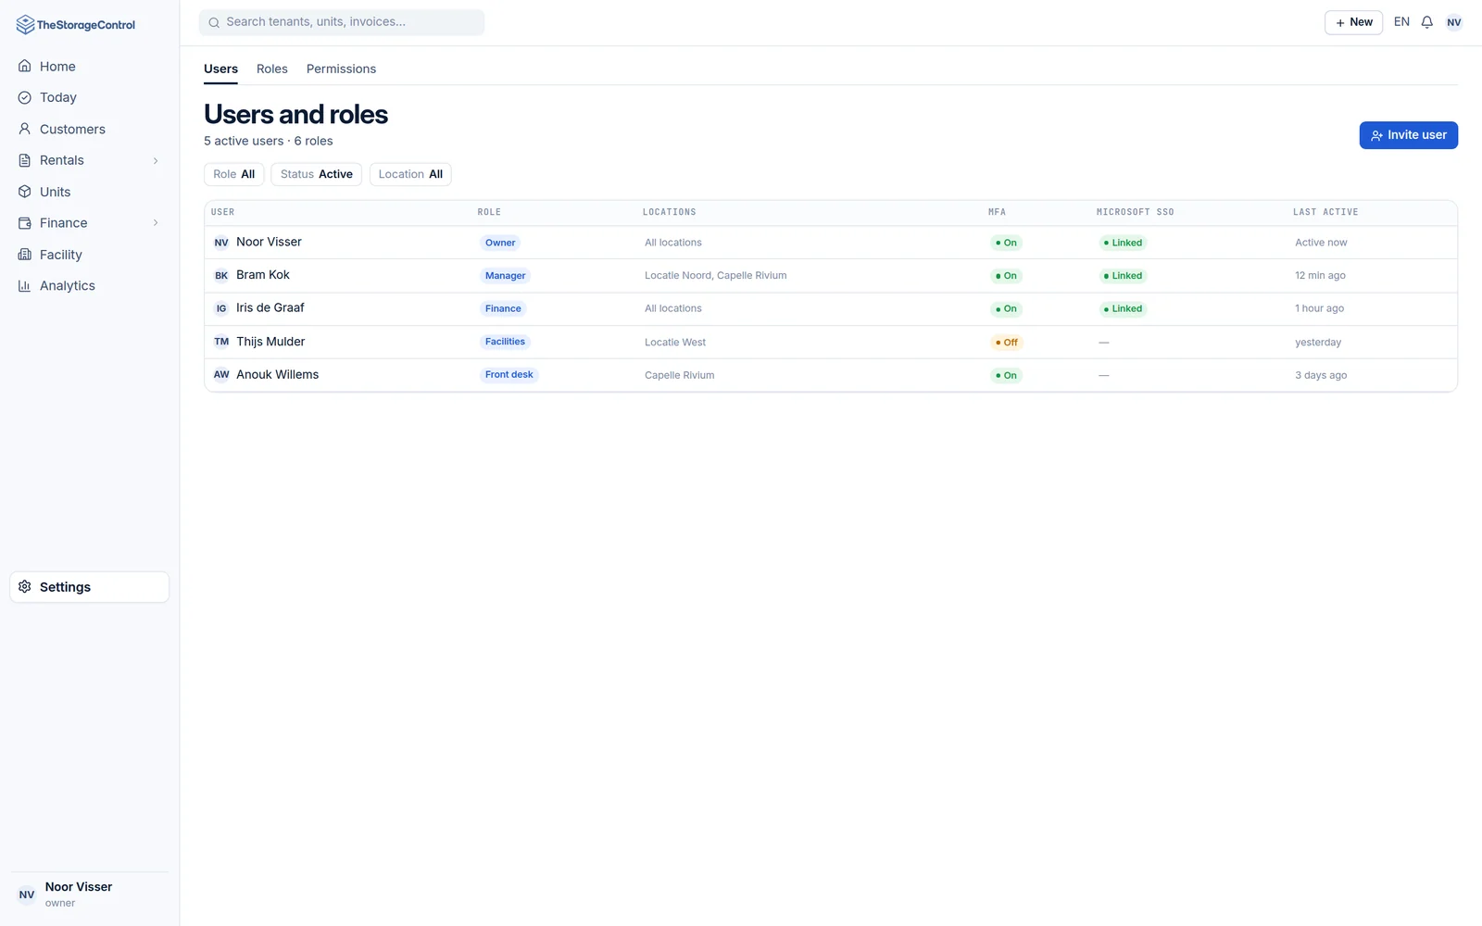
Task: Open notifications bell icon
Action: click(1427, 22)
